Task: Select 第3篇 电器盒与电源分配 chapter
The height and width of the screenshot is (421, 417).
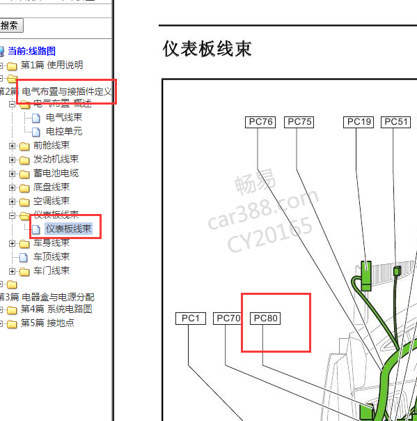Action: 47,297
